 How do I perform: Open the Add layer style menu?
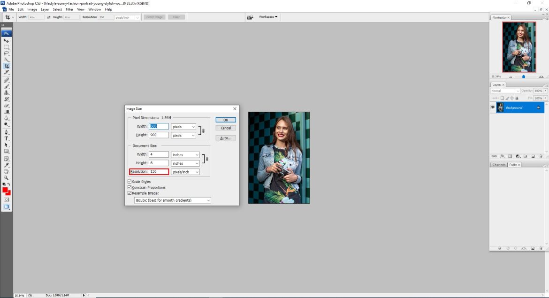pos(502,156)
